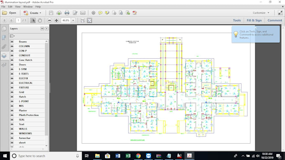This screenshot has width=285, height=160.
Task: Hide the Beams layer eye icon
Action: (12, 42)
